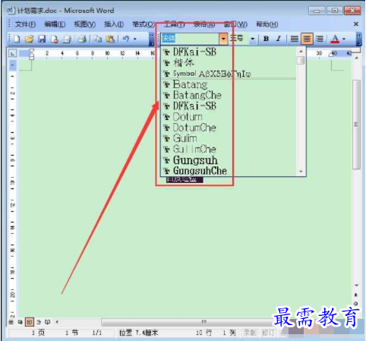The image size is (366, 341).
Task: Open the 窗口(W) menu
Action: [x=235, y=24]
